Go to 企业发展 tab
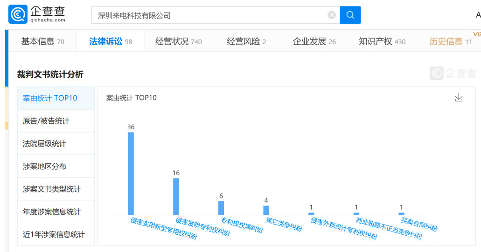 pos(314,41)
